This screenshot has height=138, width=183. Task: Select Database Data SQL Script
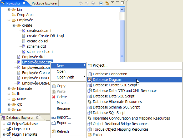coord(134,96)
